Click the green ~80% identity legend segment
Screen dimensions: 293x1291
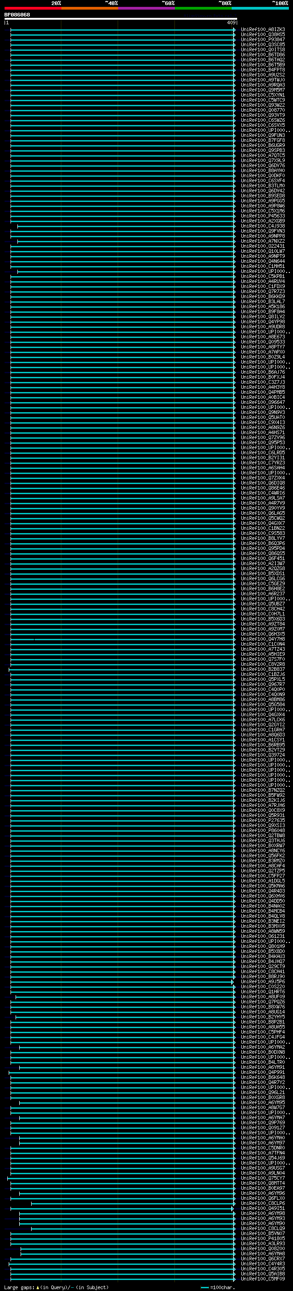(203, 8)
